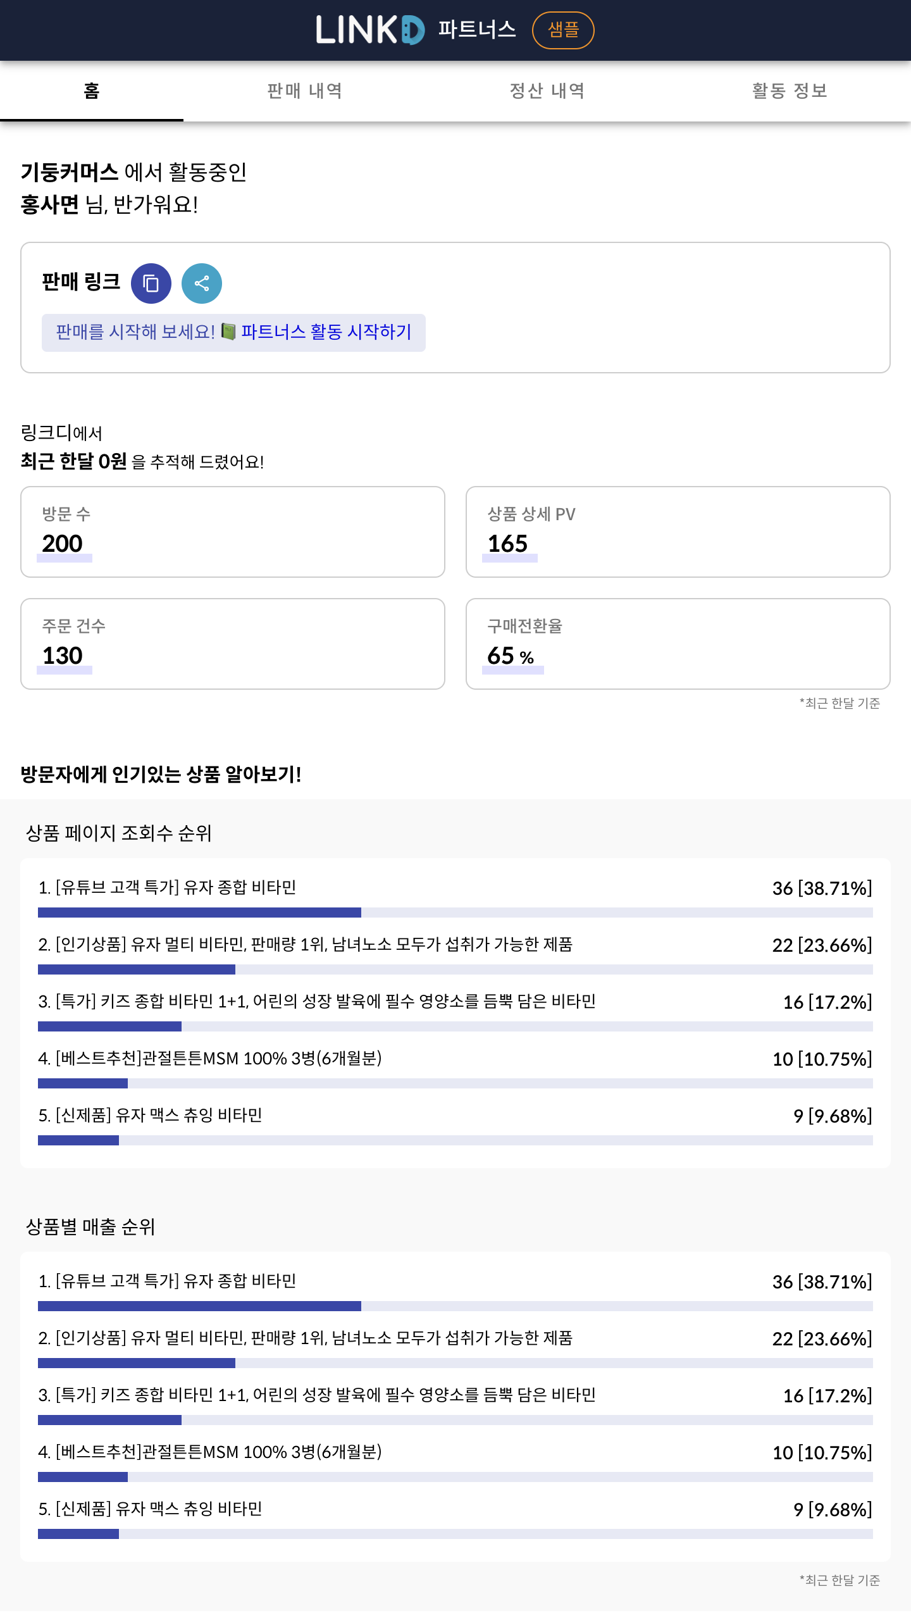Click the 주문 건수 stat card
The image size is (911, 1620).
pyautogui.click(x=232, y=644)
